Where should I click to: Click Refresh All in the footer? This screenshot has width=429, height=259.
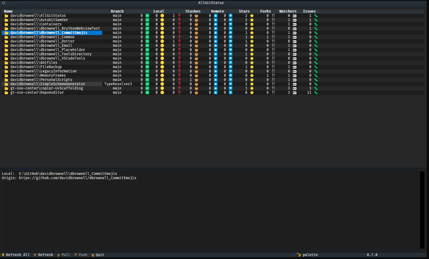[16, 255]
